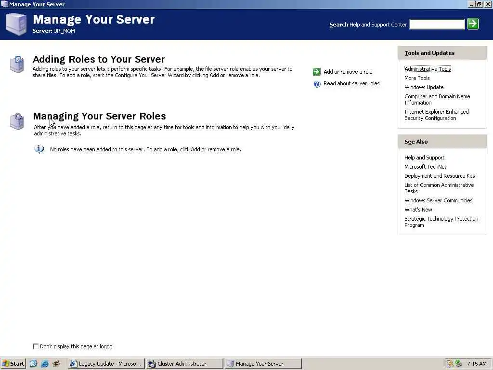Click the Adding Roles to Your Server heading
493x370 pixels.
[x=99, y=59]
